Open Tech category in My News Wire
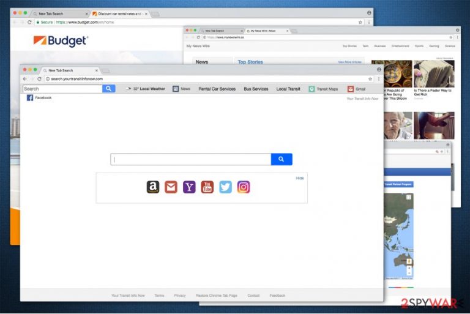 pos(365,46)
